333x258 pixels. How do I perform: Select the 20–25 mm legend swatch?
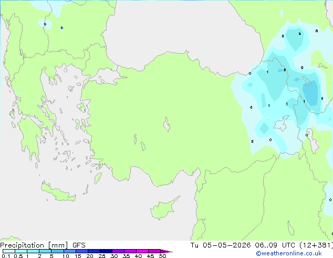click(93, 251)
